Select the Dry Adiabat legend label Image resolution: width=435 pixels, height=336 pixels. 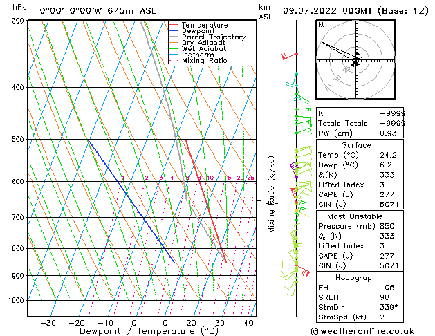(203, 43)
